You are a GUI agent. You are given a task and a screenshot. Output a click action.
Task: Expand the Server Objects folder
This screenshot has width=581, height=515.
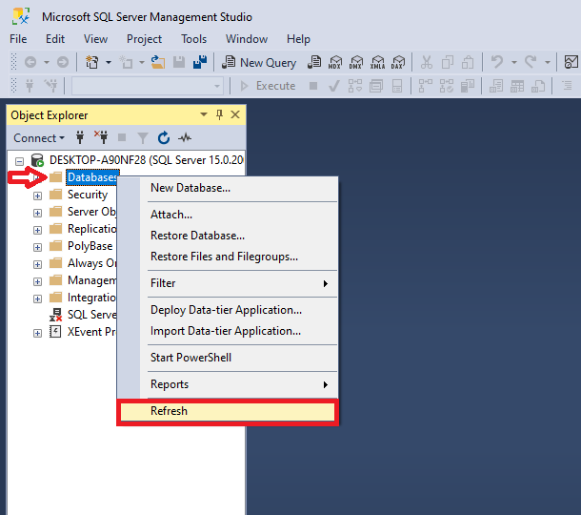37,213
